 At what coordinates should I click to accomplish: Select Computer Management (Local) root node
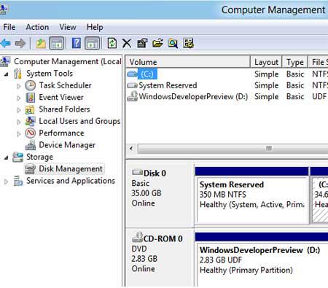click(x=68, y=61)
